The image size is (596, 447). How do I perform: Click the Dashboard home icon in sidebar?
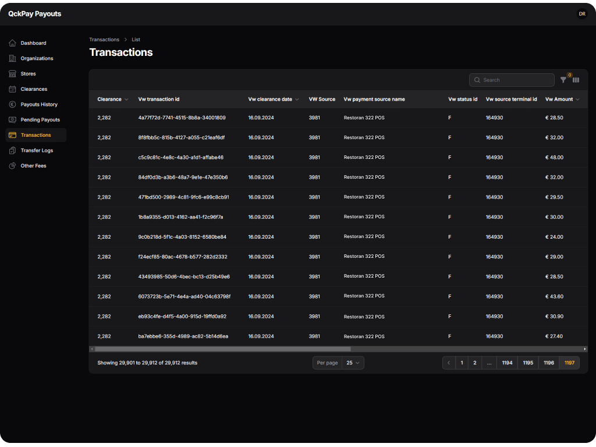point(13,43)
